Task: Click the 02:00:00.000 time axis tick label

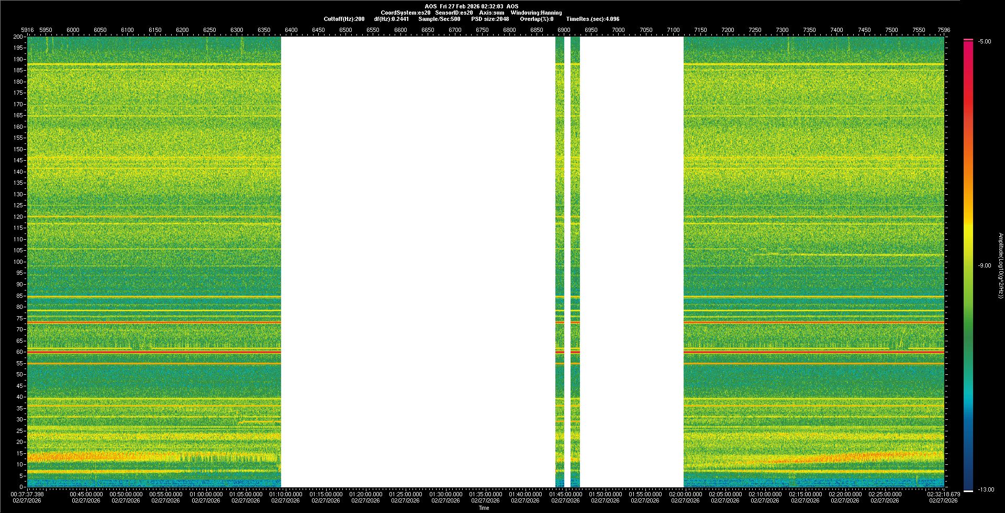Action: point(685,494)
